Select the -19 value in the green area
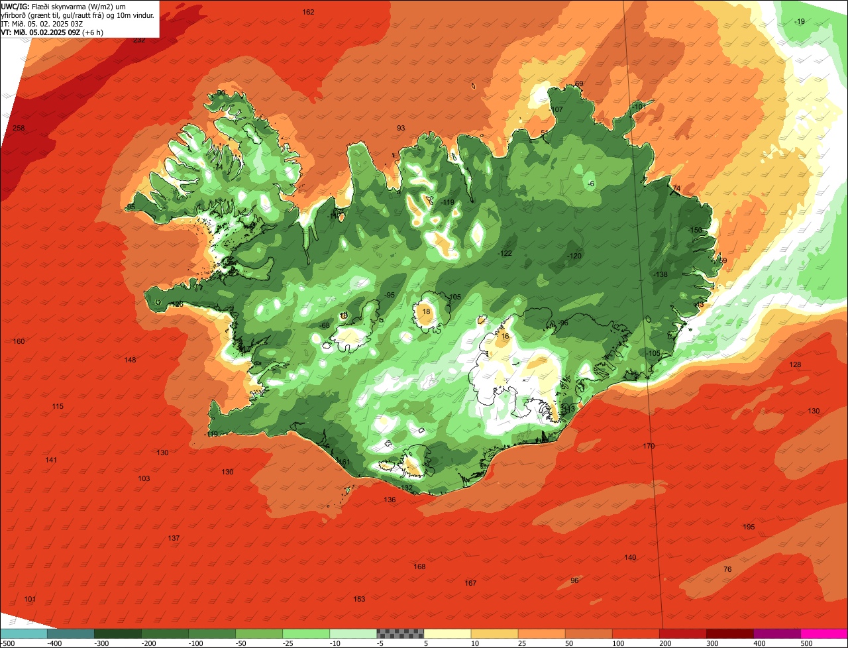 point(800,22)
